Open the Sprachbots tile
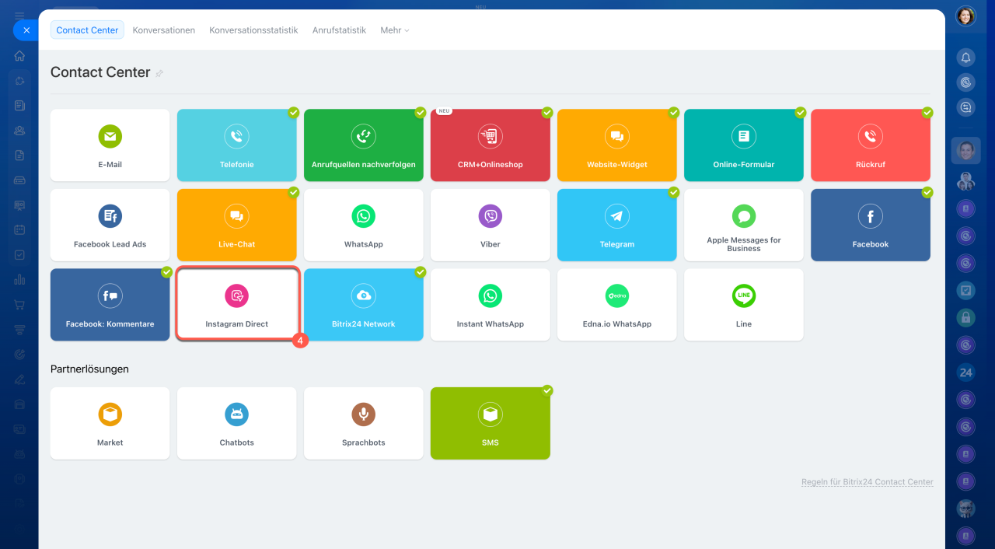 point(363,423)
